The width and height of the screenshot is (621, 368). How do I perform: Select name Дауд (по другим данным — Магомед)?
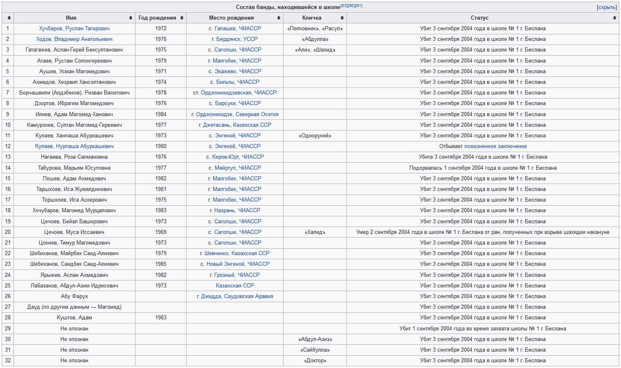[x=74, y=307]
